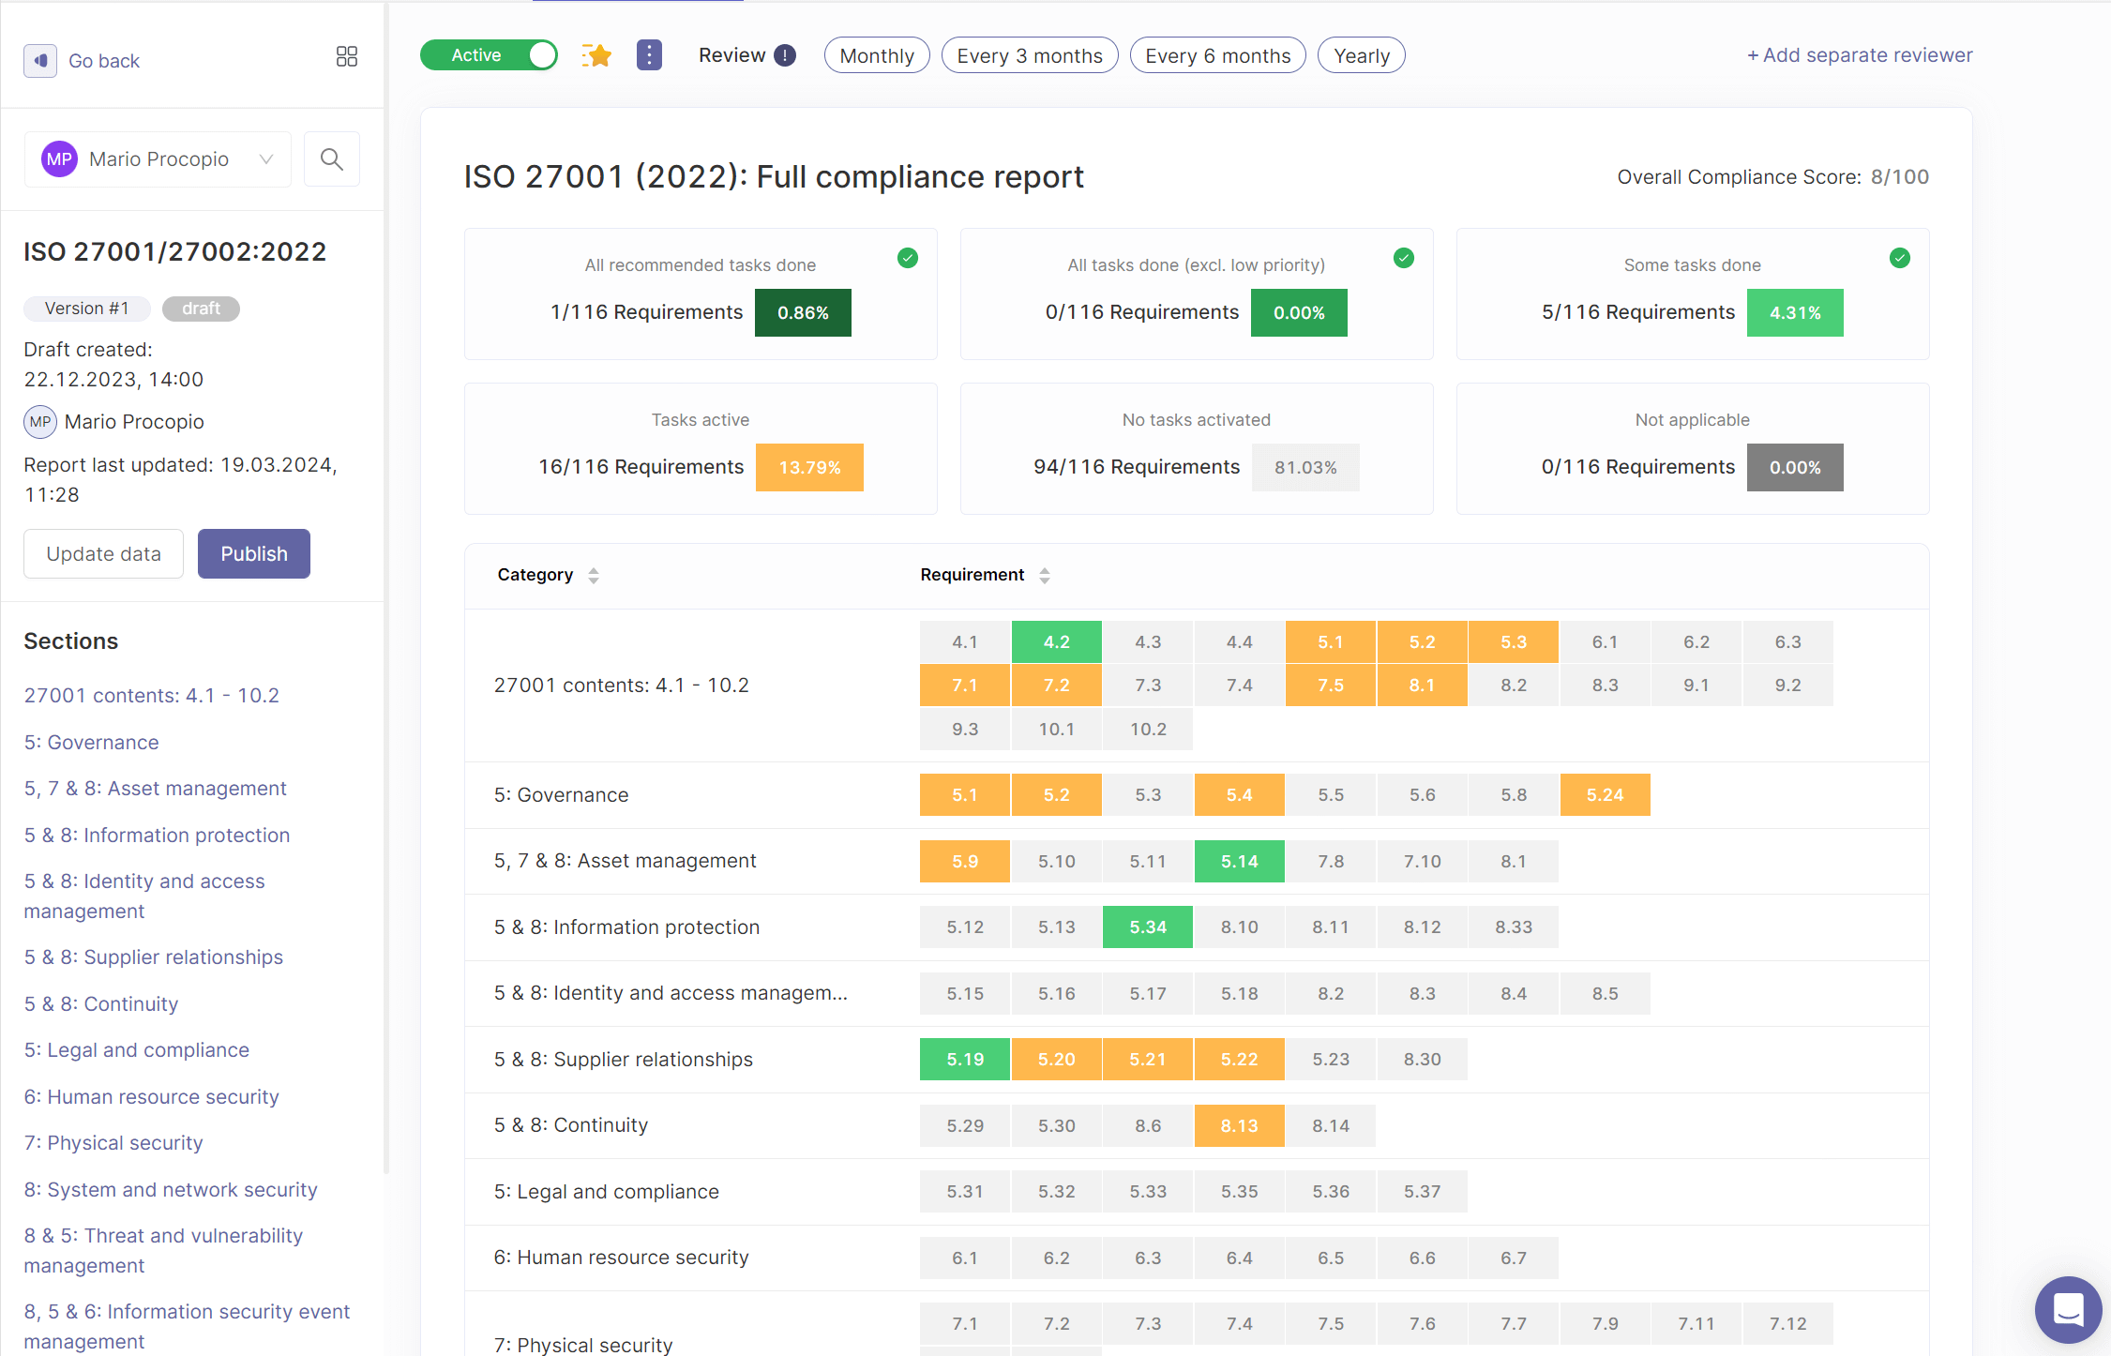Screen dimensions: 2111x1356
Task: Click the draft status badge
Action: 201,309
